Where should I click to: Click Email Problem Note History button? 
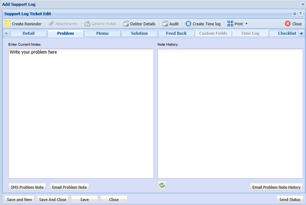pyautogui.click(x=276, y=187)
